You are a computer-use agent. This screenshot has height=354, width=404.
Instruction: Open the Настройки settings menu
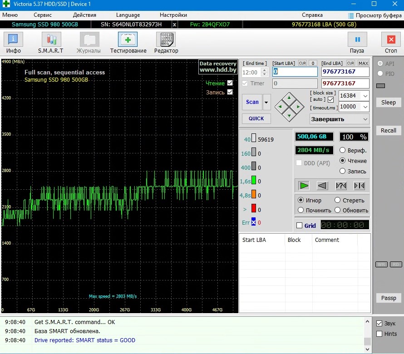coord(173,15)
